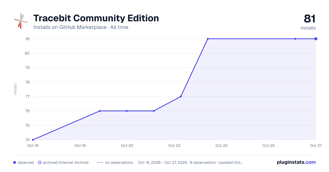Click the x-axis label Oct 18
The image size is (329, 172).
80,146
